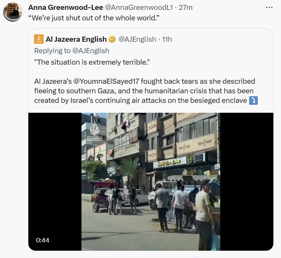Click the "We're just shut out" tweet text

94,18
